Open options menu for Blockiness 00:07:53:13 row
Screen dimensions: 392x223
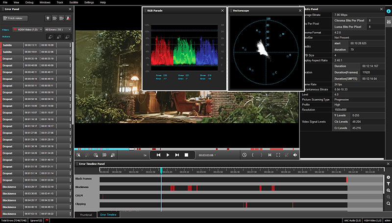pyautogui.click(x=70, y=214)
